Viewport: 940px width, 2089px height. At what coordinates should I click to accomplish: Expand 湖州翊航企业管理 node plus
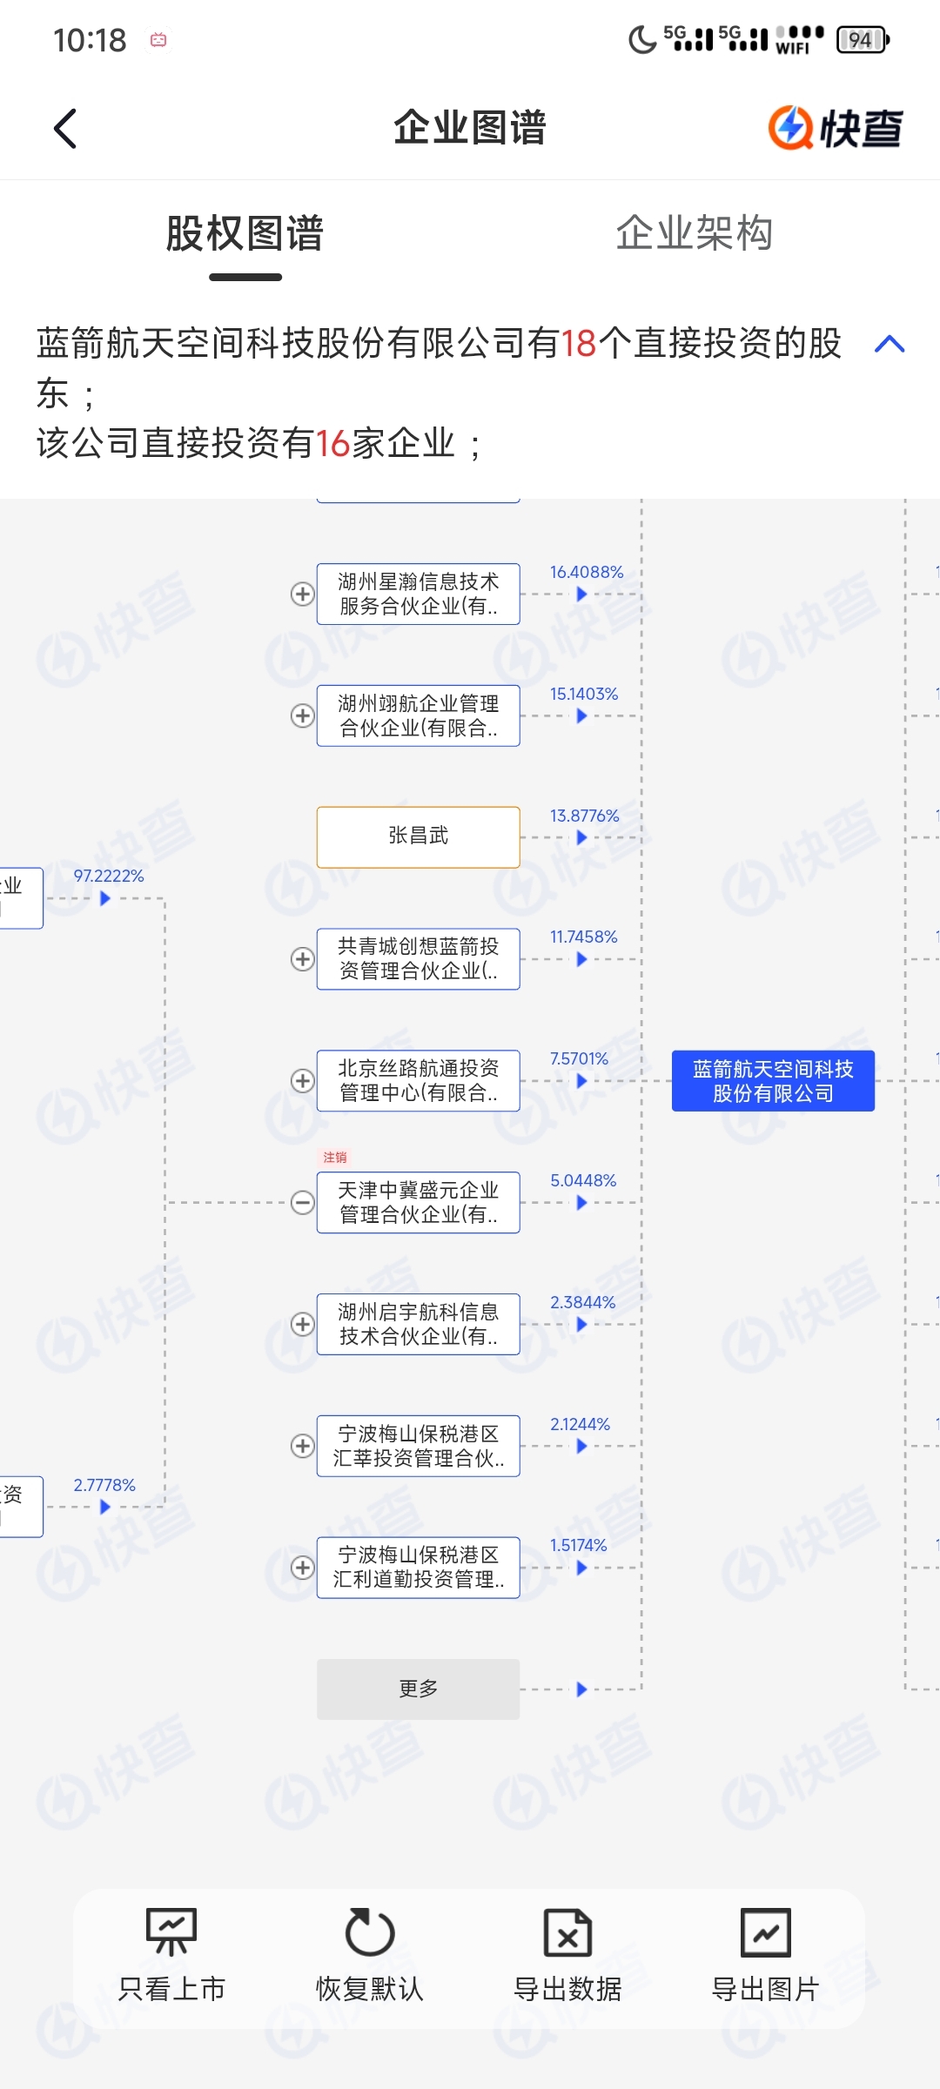[302, 715]
